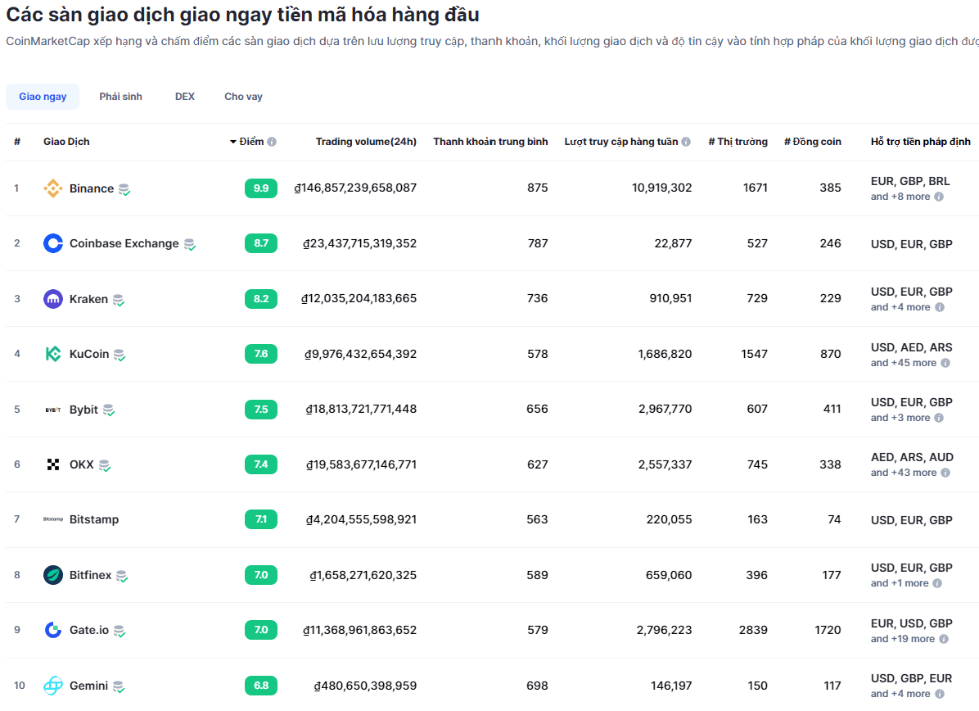Screen dimensions: 979x711
Task: Click the Giao Dịch column header
Action: click(x=66, y=142)
